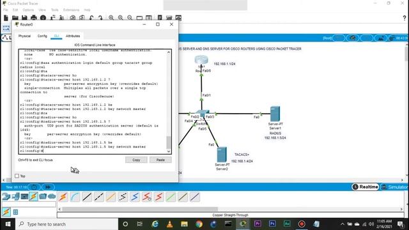Open the Extensions menu
Image resolution: width=409 pixels, height=230 pixels.
pos(71,10)
